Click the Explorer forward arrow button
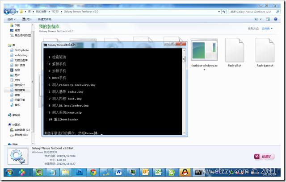Viewport: 286px width, 182px height. click(13, 12)
